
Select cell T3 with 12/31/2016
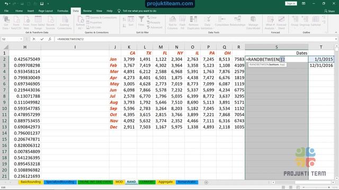click(x=321, y=65)
